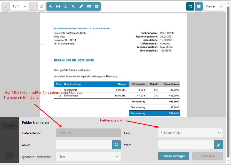Toggle the document lock icon
Screen dimensions: 231x165
pyautogui.click(x=42, y=6)
